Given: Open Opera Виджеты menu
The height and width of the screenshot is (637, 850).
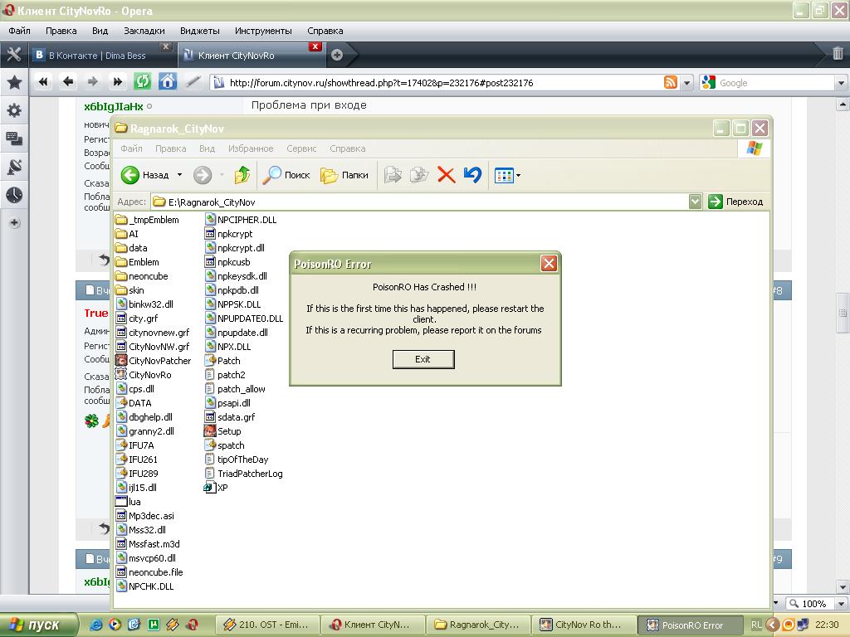Looking at the screenshot, I should point(199,31).
